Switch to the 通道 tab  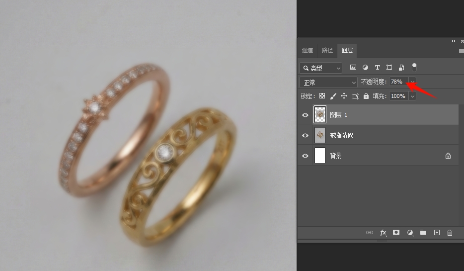(308, 50)
